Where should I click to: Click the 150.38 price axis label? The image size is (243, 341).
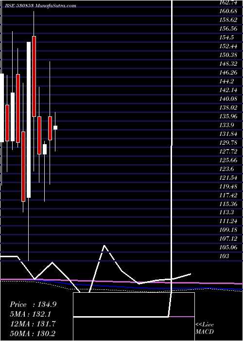point(228,55)
